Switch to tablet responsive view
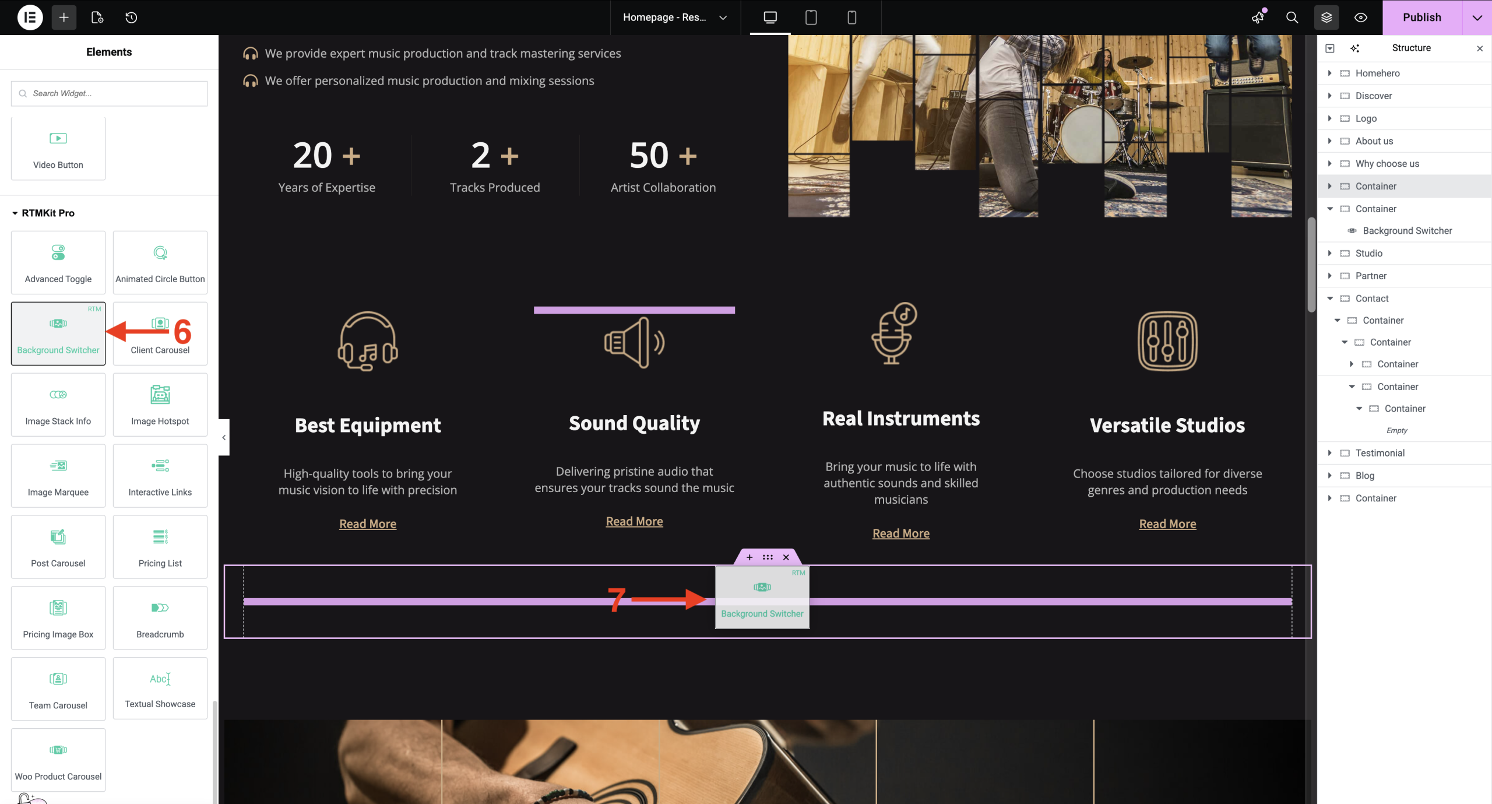 tap(811, 17)
